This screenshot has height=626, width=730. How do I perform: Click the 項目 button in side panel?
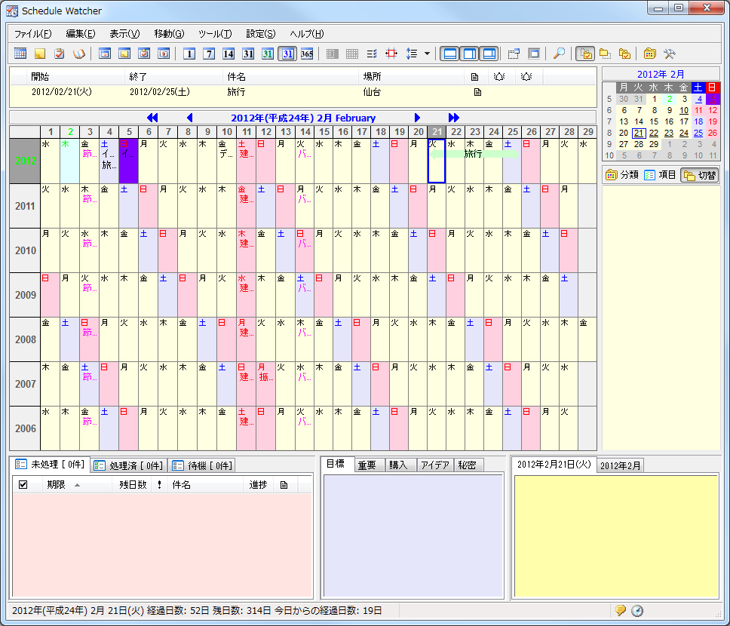[660, 175]
